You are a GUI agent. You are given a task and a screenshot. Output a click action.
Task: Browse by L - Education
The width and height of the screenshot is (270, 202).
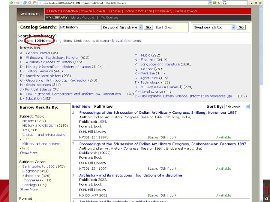click(x=31, y=99)
